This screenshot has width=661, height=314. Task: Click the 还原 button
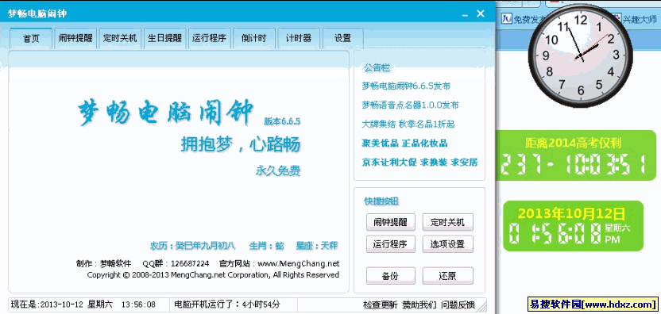click(x=448, y=276)
